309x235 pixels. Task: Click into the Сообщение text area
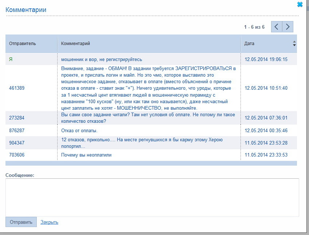(x=152, y=198)
